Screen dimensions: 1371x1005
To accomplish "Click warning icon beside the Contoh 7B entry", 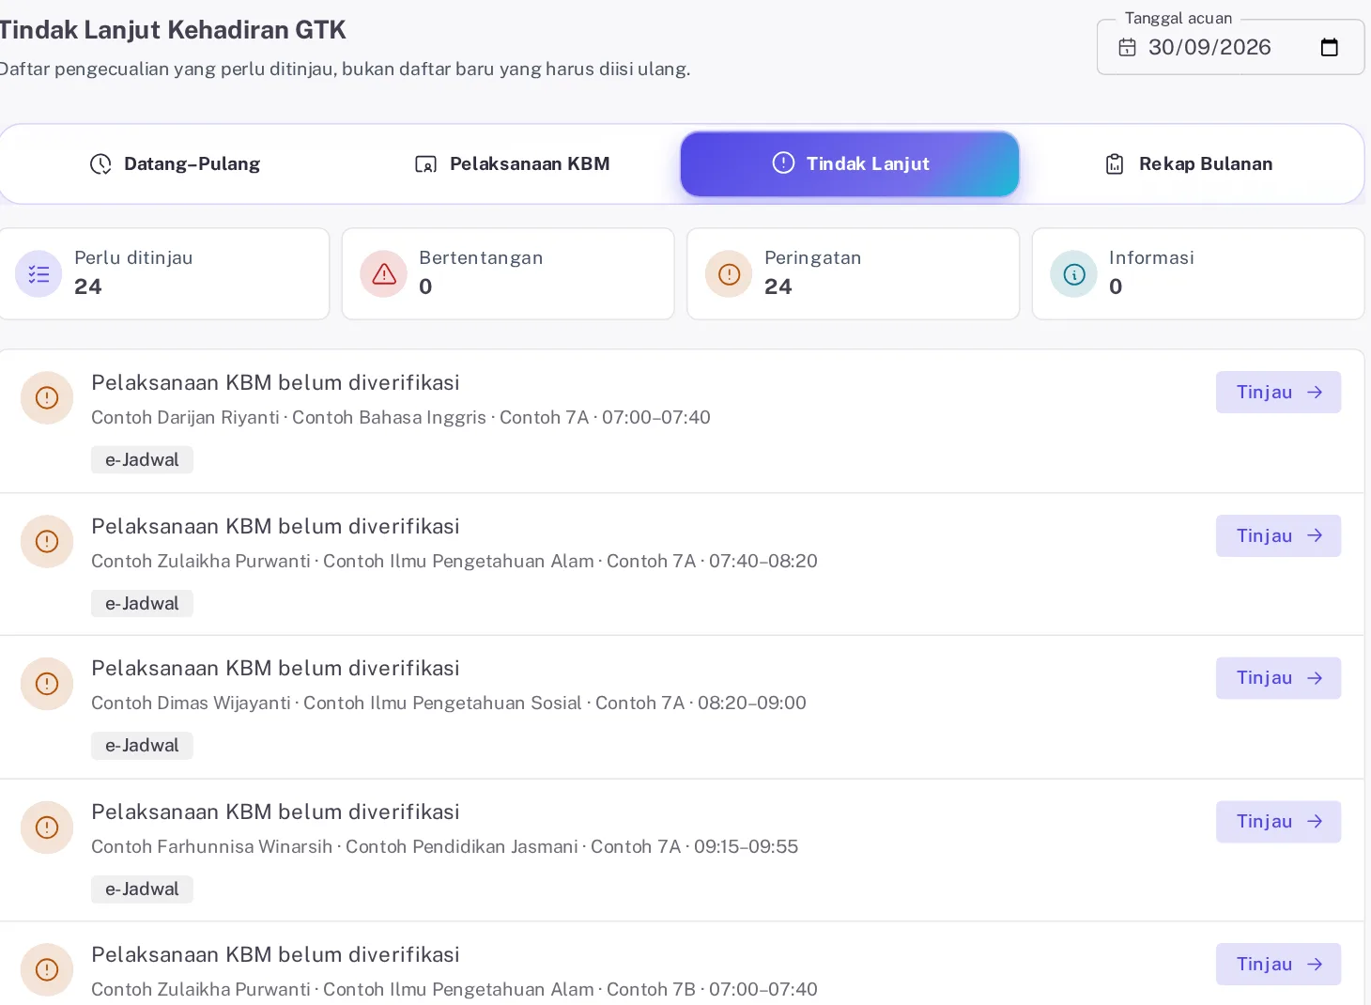I will (x=47, y=970).
